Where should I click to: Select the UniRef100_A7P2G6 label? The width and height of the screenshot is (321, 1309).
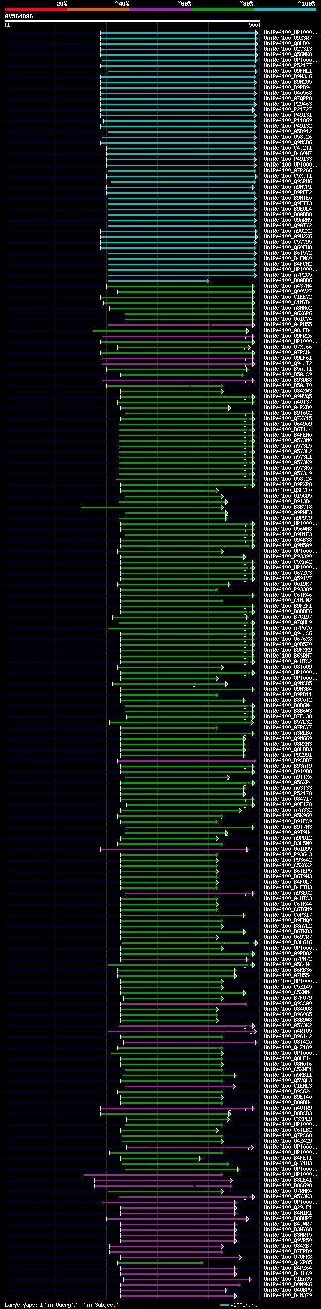point(288,170)
